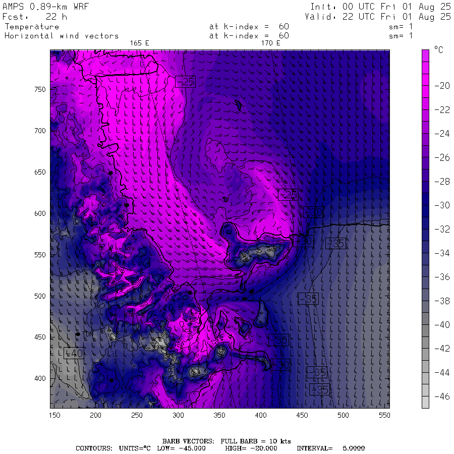Screen dimensions: 454x454
Task: Pick the colorbar segment between -44 and -46
Action: (x=425, y=384)
